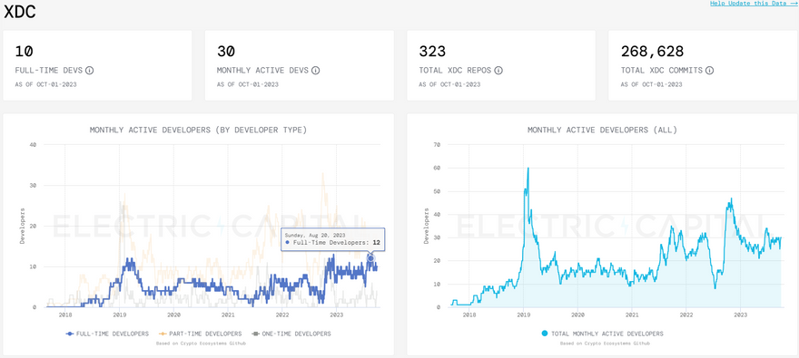Click Monthly Active Developers (By Developer Type) title
The height and width of the screenshot is (358, 799).
tap(198, 131)
